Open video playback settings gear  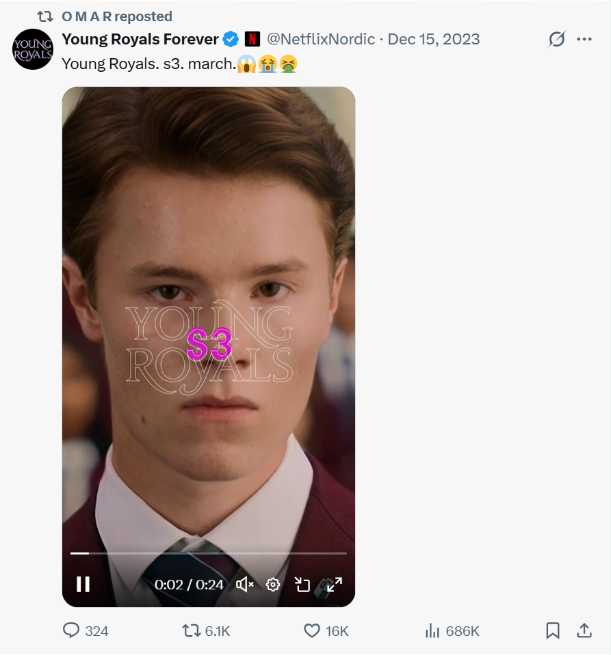point(273,585)
